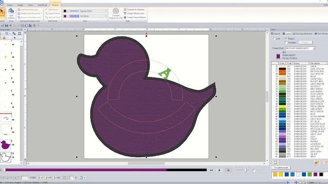The height and width of the screenshot is (184, 328).
Task: Step forward +10 stitches
Action: coord(49,178)
